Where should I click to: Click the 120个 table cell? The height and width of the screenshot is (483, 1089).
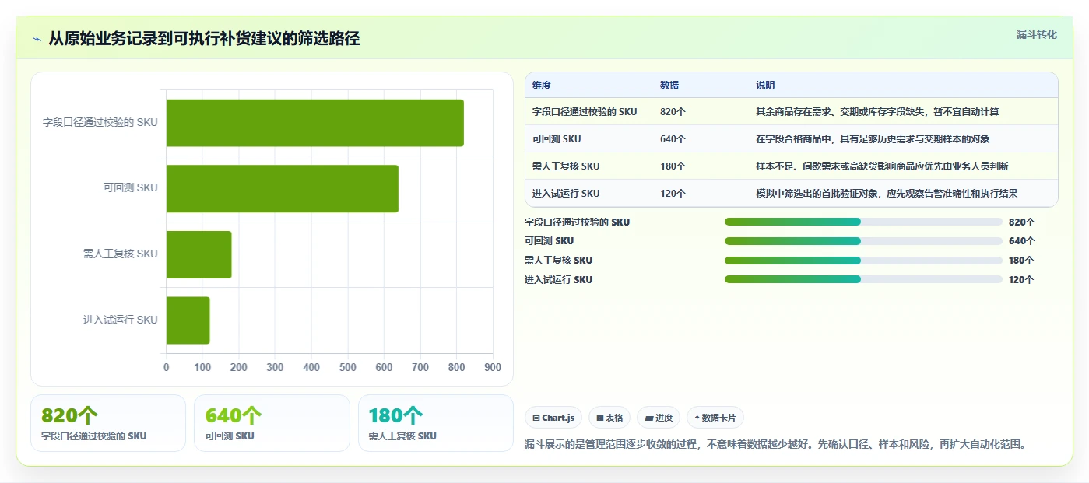pyautogui.click(x=673, y=194)
